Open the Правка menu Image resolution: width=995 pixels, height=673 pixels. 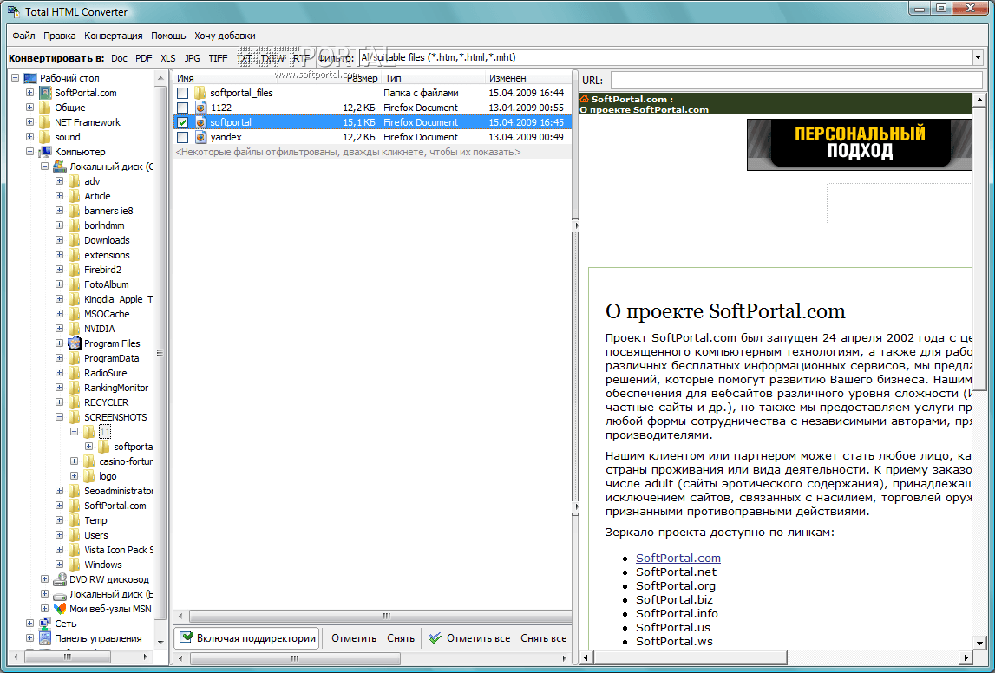(60, 36)
